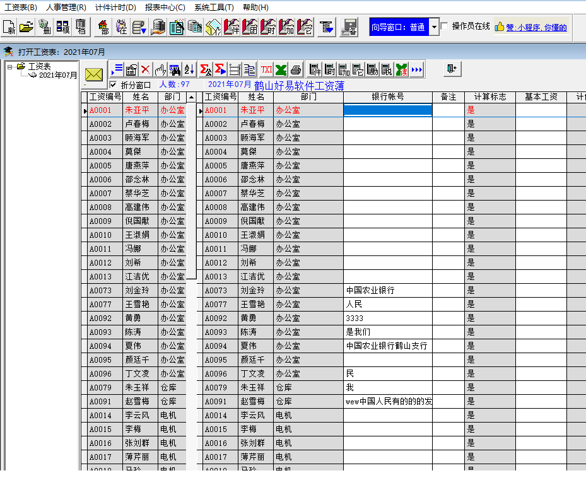The width and height of the screenshot is (586, 485).
Task: Open the 工资表(B) menu
Action: 21,7
